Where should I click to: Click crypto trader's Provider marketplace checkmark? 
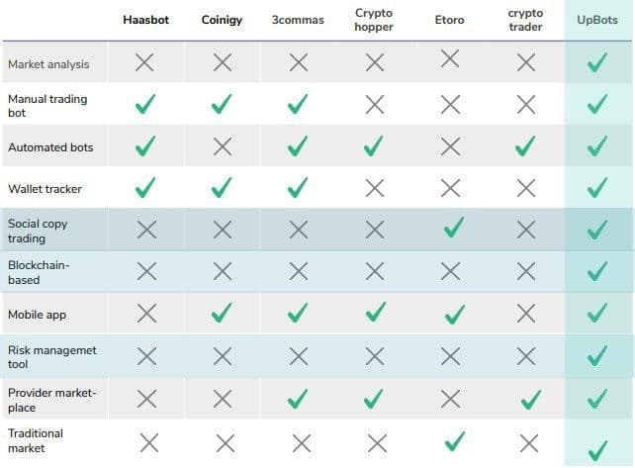tap(530, 399)
